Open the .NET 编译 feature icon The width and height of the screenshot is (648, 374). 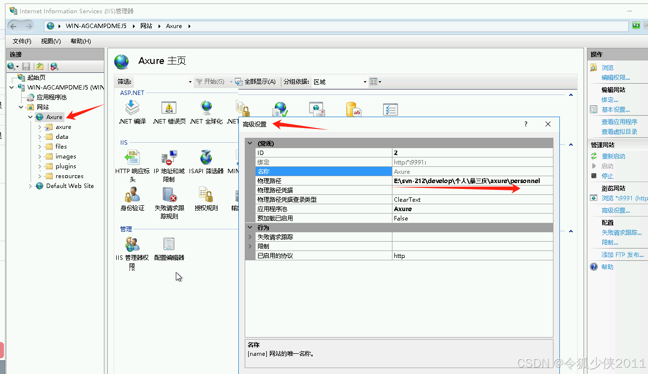tap(132, 108)
